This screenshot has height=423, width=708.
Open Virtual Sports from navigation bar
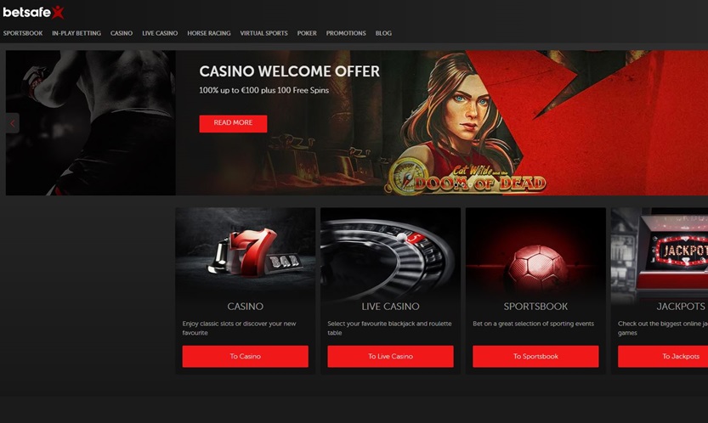tap(263, 33)
